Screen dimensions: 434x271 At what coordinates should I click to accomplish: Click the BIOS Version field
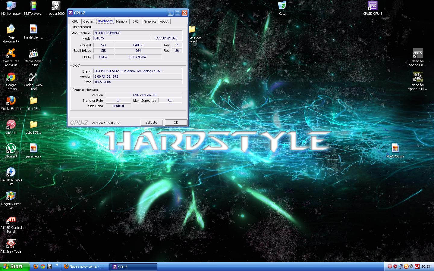(138, 76)
